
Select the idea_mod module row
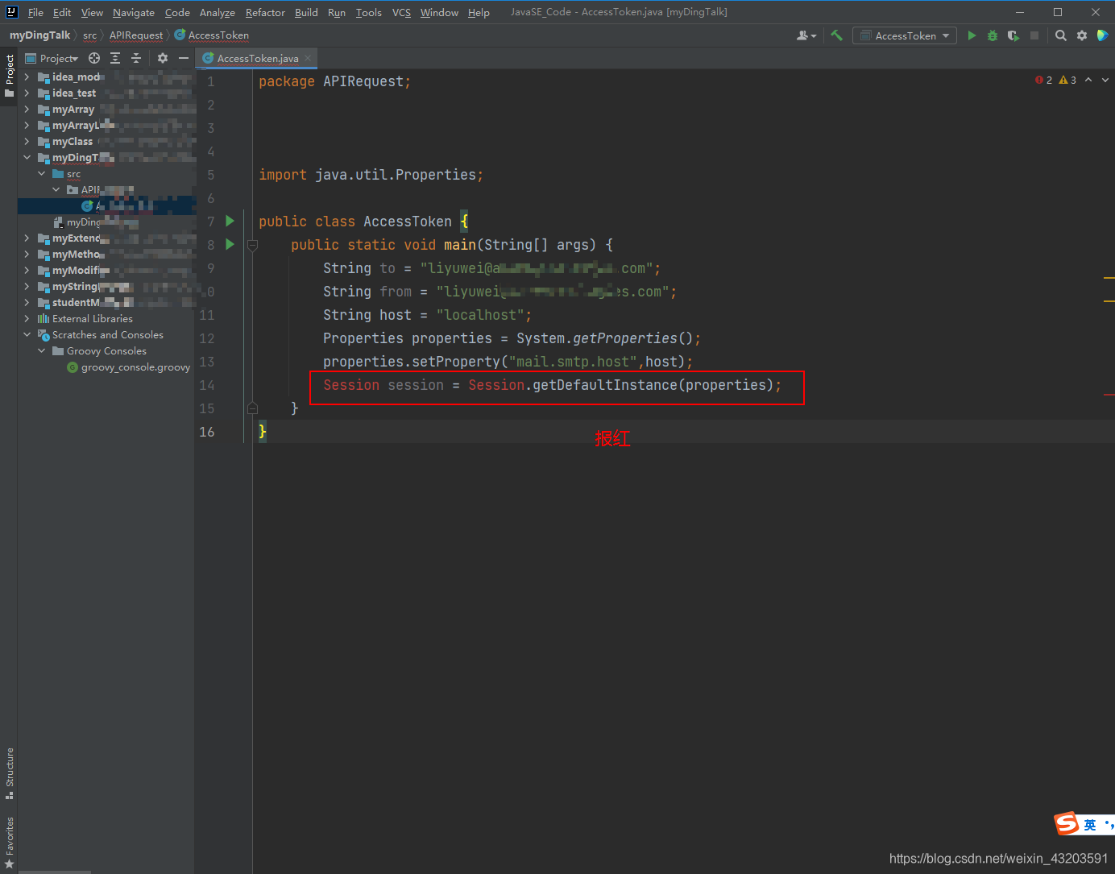pyautogui.click(x=106, y=77)
